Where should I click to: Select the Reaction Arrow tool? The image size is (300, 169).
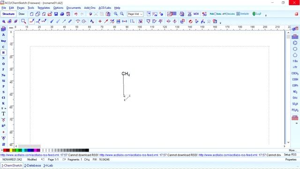point(106,21)
